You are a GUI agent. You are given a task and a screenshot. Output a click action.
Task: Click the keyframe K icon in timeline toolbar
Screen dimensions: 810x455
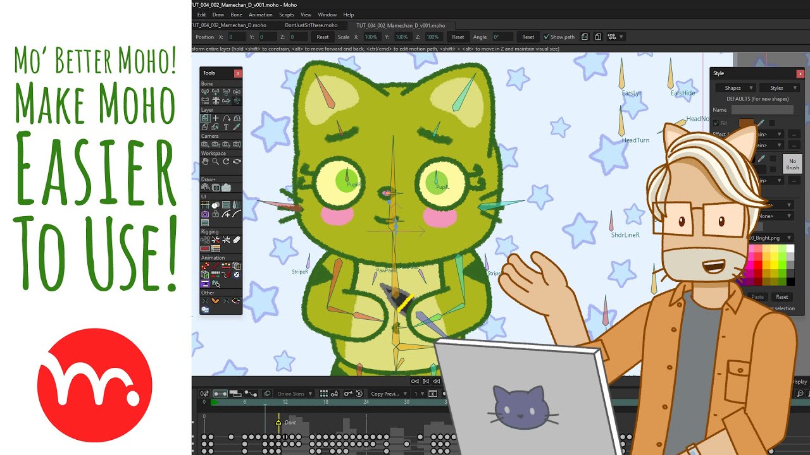433,393
